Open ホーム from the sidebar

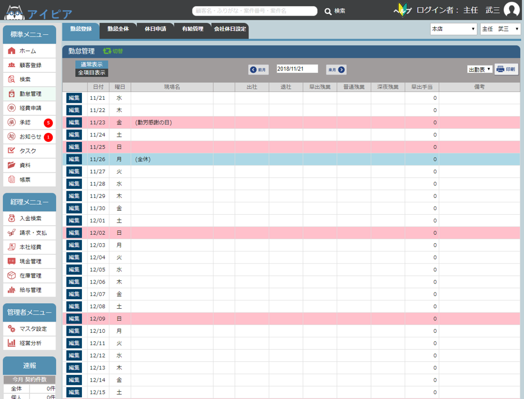click(x=29, y=51)
